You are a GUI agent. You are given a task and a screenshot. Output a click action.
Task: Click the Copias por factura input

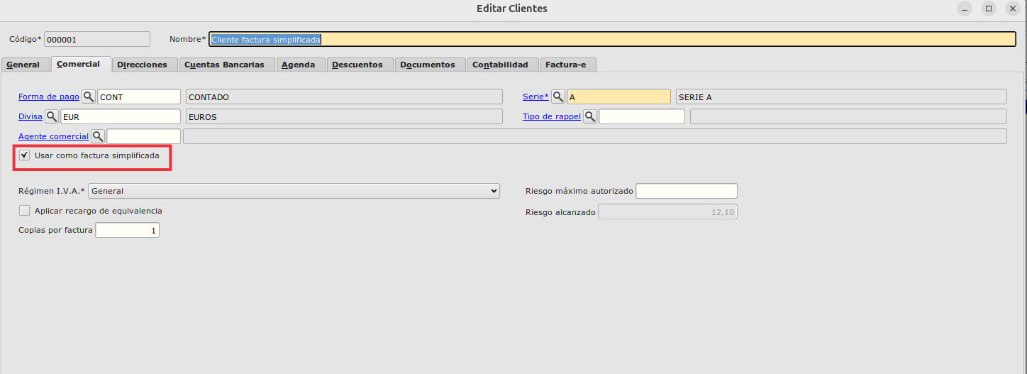(x=127, y=231)
